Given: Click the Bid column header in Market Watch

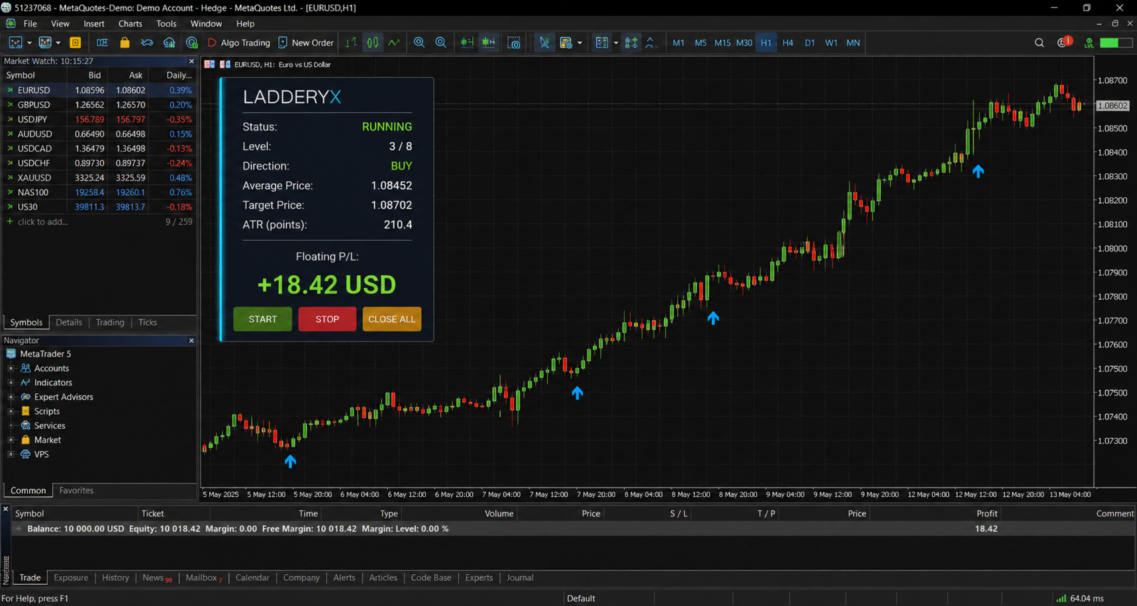Looking at the screenshot, I should click(95, 75).
